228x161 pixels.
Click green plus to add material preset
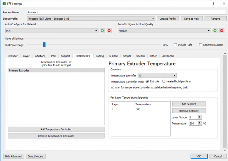click(x=102, y=31)
